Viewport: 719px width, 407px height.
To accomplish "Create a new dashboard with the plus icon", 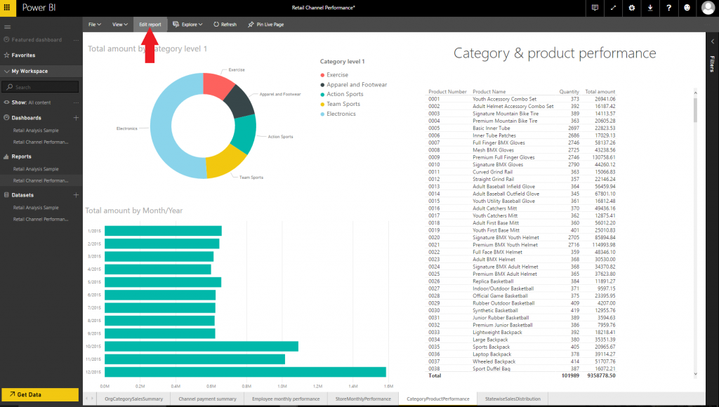I will point(76,118).
